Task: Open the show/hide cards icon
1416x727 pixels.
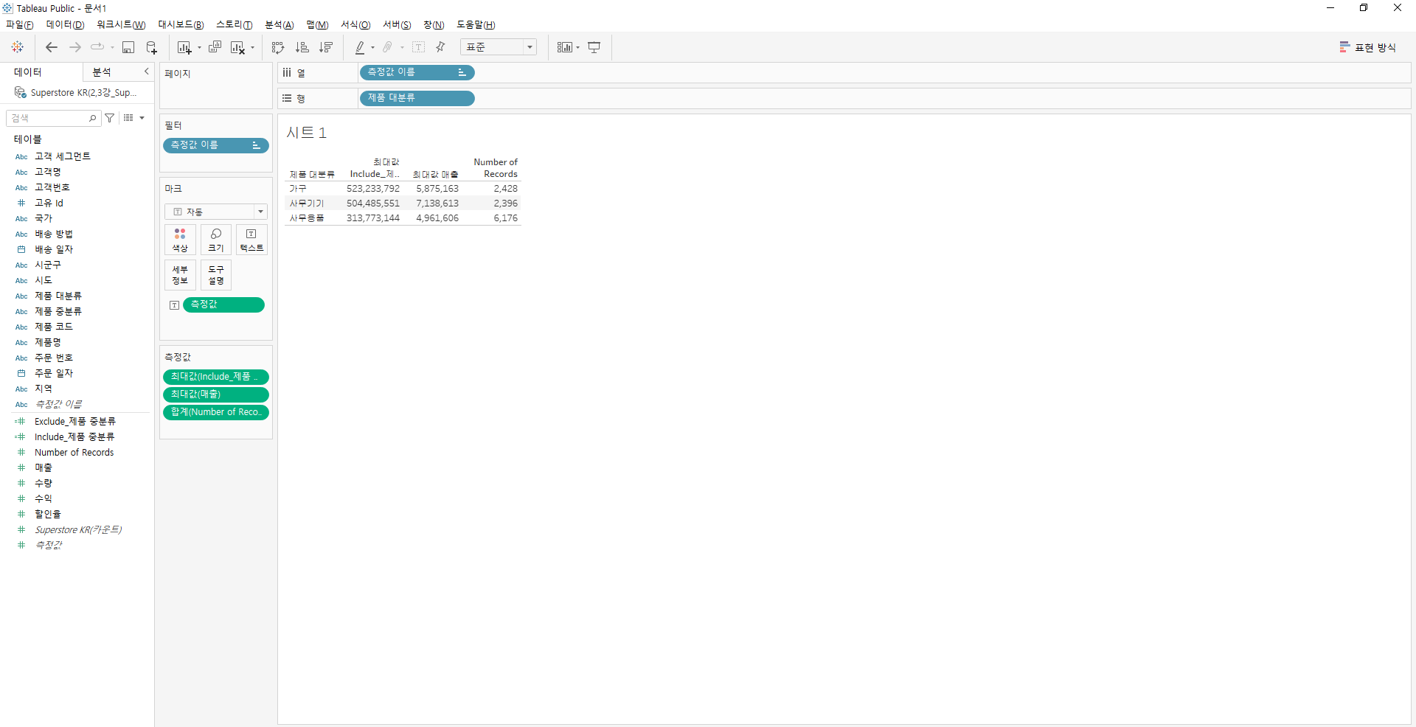Action: click(564, 47)
